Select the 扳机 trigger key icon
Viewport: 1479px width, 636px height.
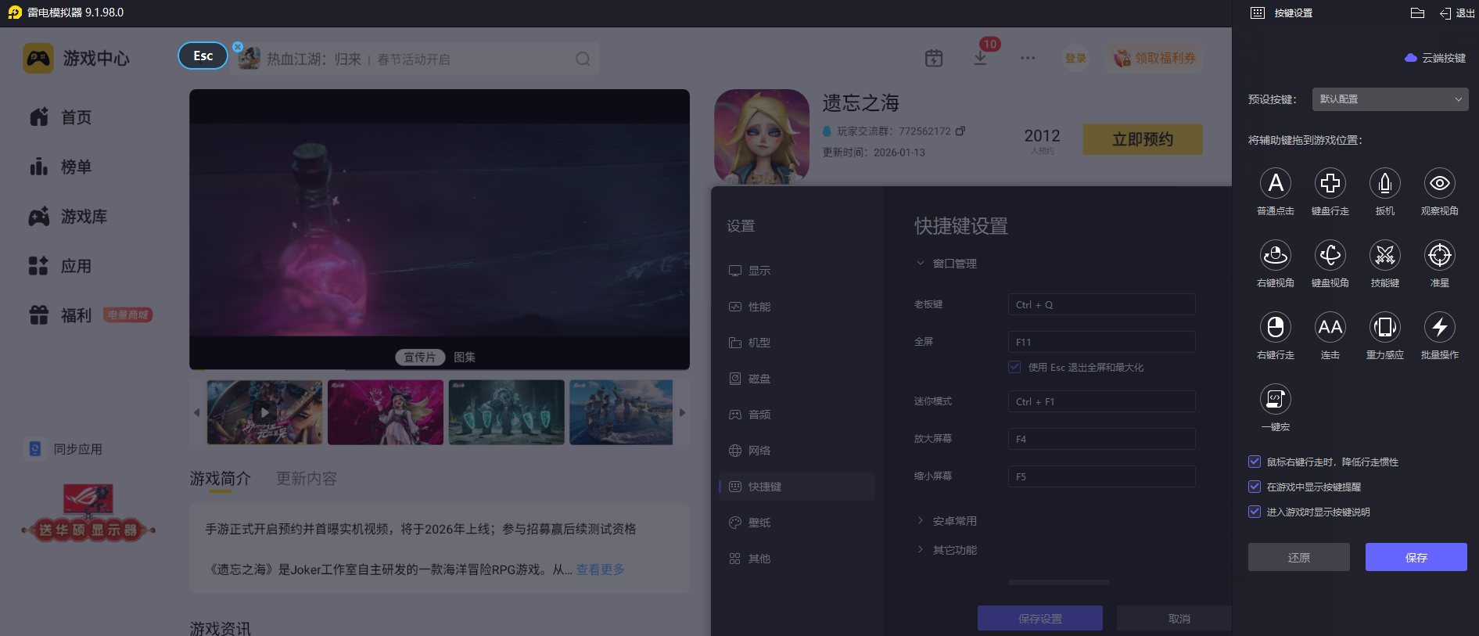pos(1384,184)
